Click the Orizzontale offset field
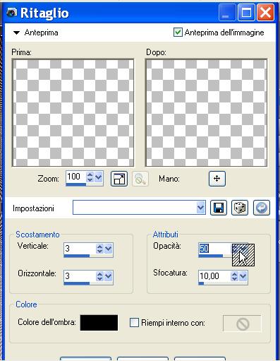This screenshot has height=361, width=280. [x=80, y=276]
